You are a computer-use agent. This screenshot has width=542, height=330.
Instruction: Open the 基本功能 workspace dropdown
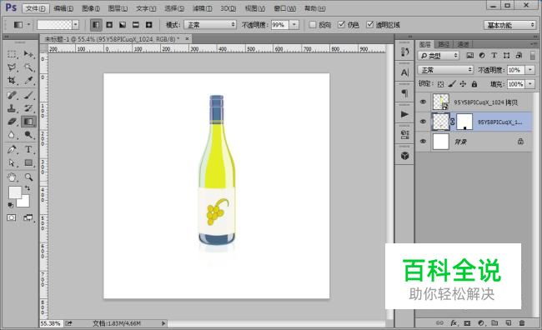509,25
